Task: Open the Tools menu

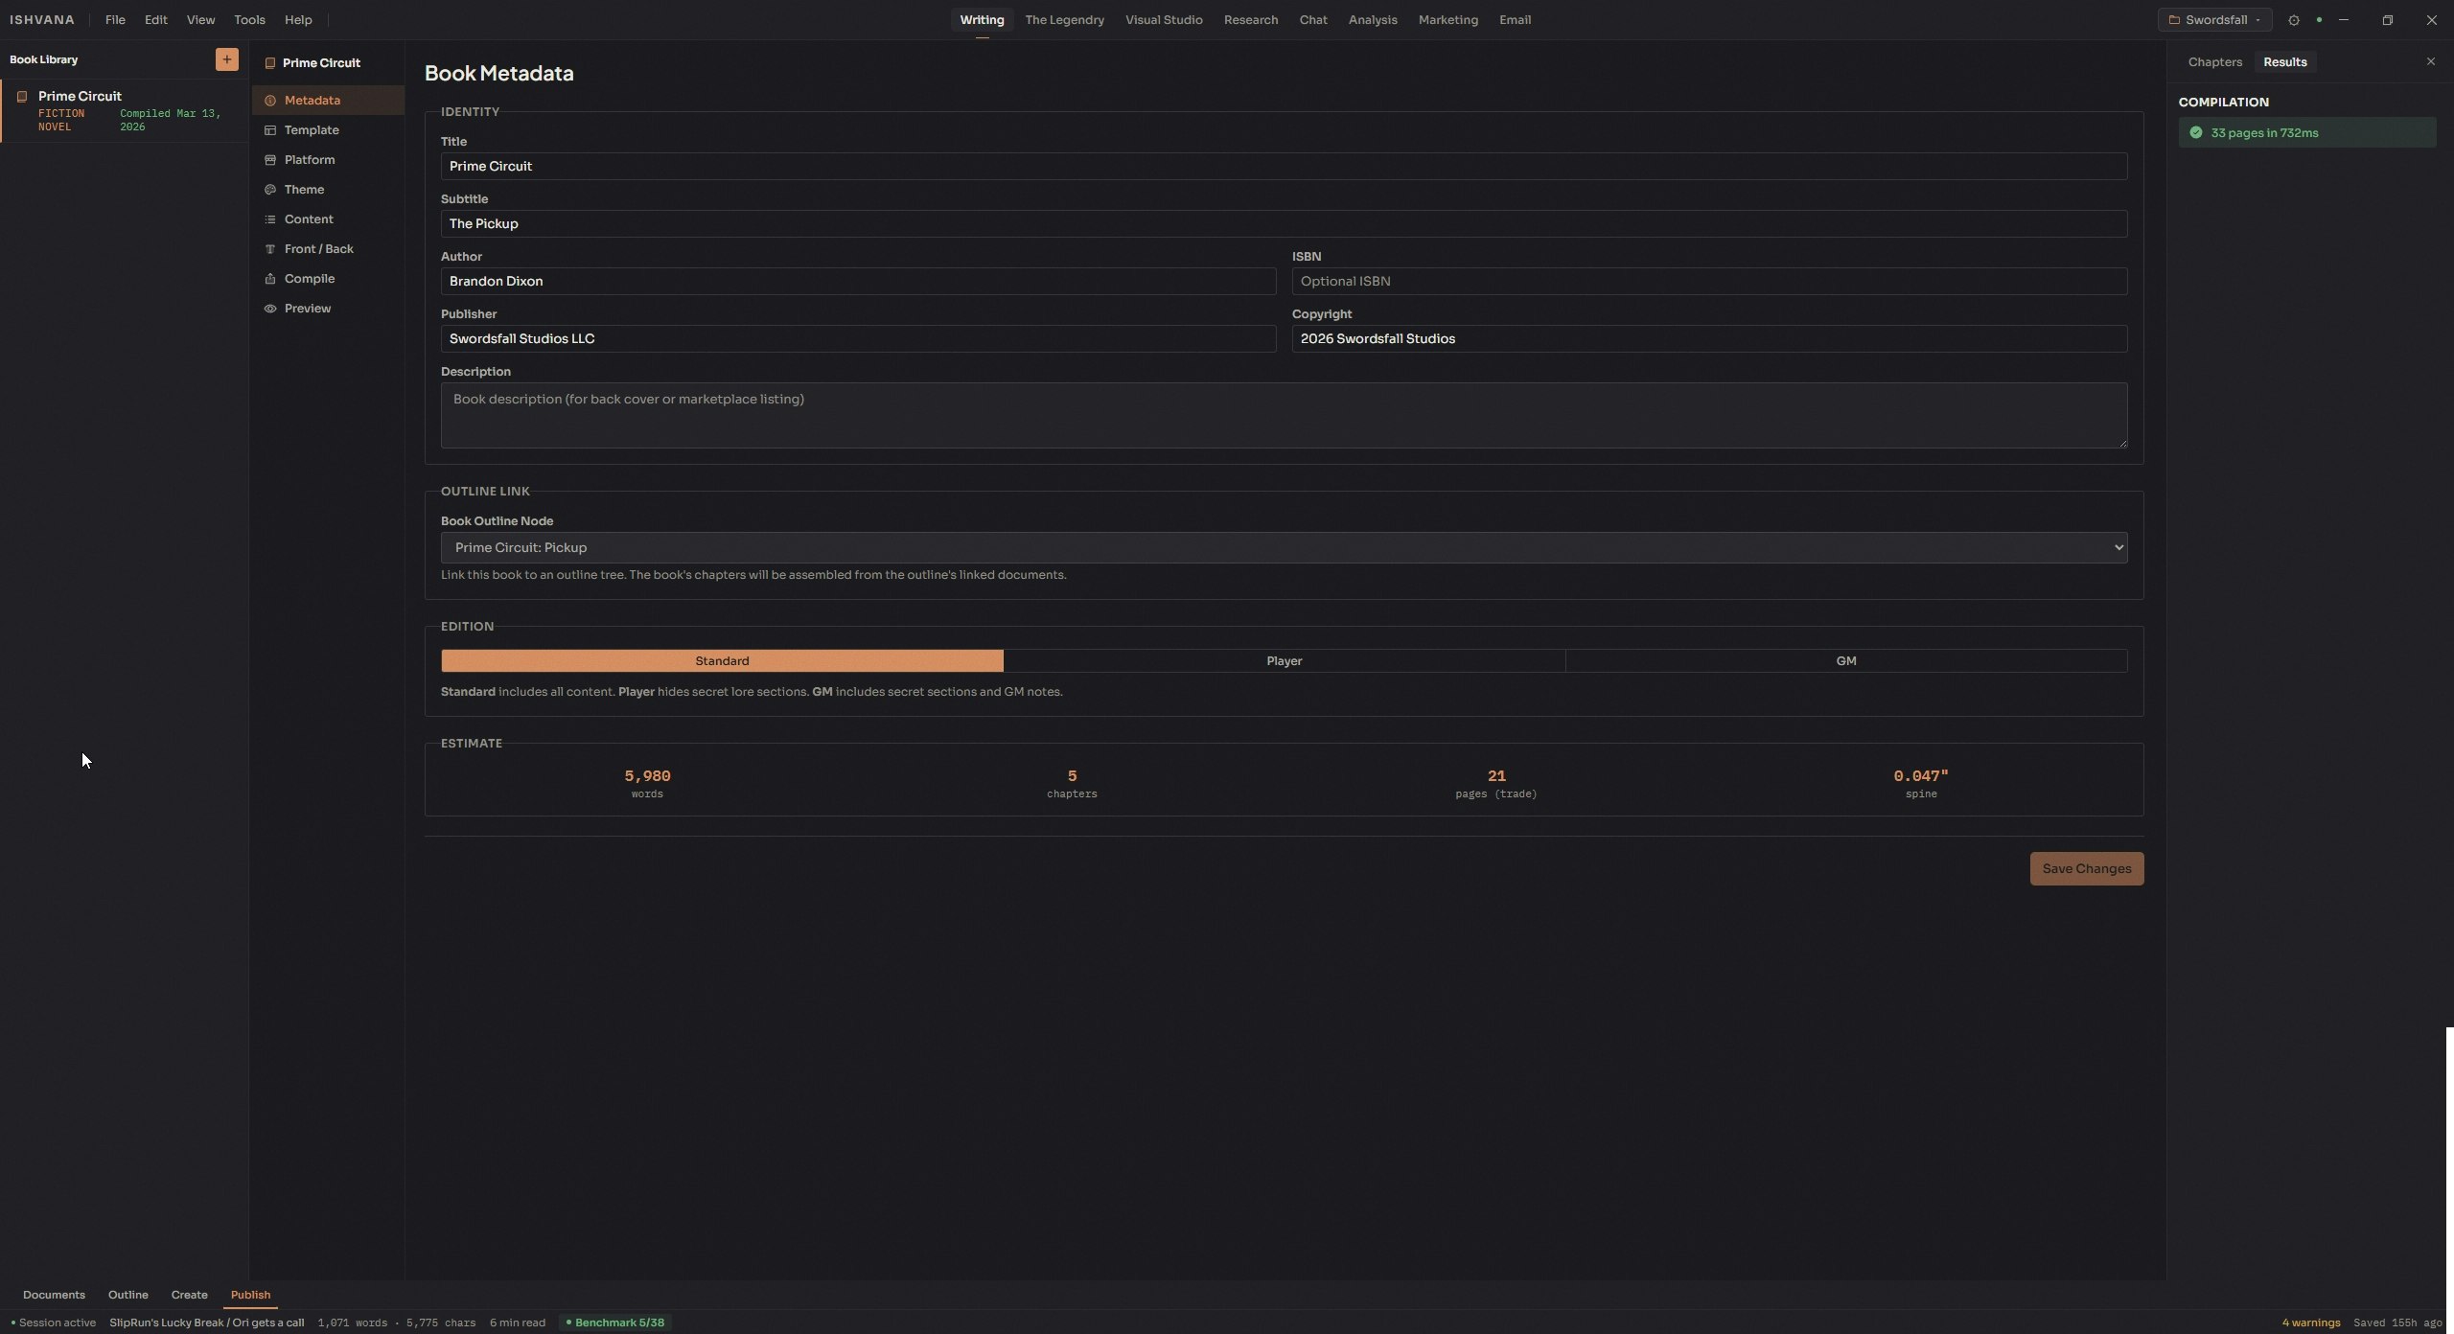Action: 249,20
